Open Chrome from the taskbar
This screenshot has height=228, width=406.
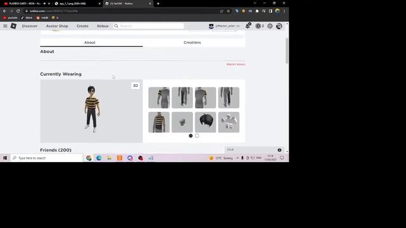[x=89, y=158]
